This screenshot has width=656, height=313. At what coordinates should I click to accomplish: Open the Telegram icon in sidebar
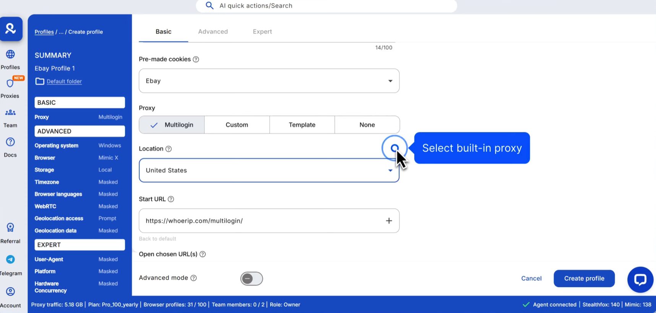pos(10,260)
